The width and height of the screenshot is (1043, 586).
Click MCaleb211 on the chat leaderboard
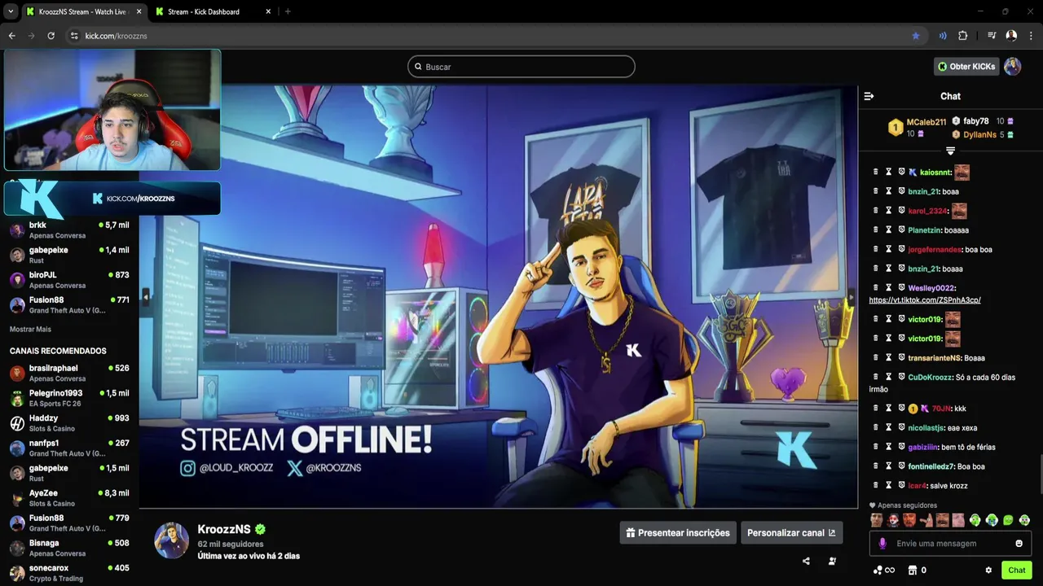(926, 122)
